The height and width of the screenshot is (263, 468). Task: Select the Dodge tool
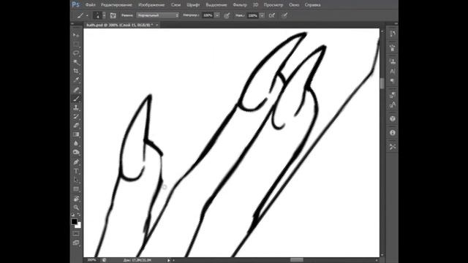pos(76,153)
